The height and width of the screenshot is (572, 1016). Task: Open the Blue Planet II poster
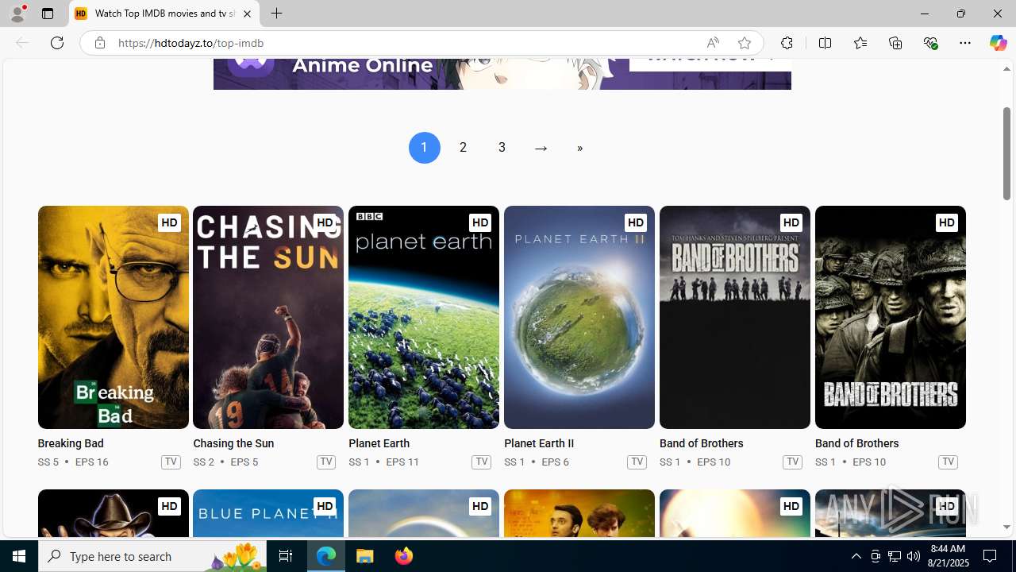pyautogui.click(x=268, y=512)
